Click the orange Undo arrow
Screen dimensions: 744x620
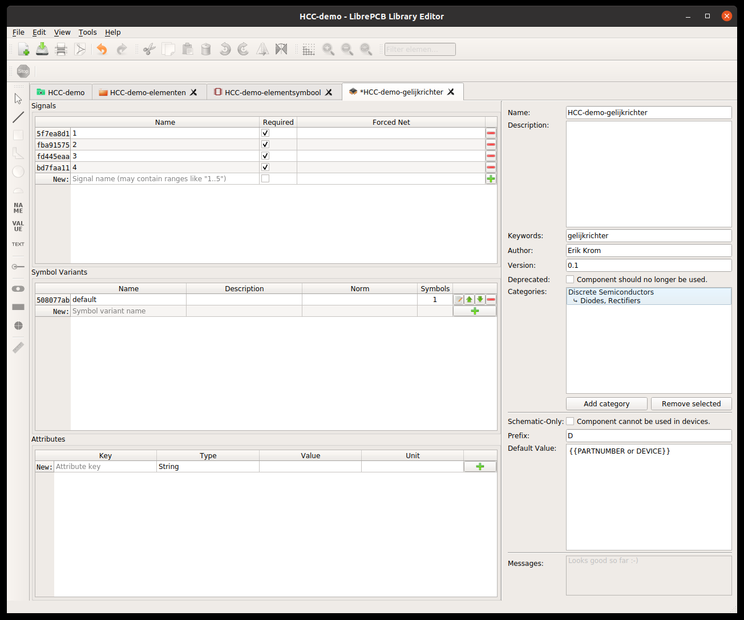pyautogui.click(x=102, y=50)
